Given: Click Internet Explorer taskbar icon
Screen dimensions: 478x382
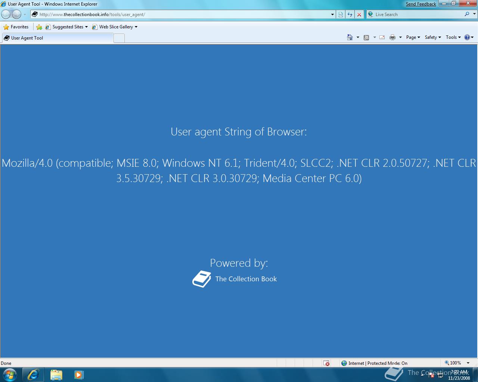Looking at the screenshot, I should pyautogui.click(x=33, y=375).
